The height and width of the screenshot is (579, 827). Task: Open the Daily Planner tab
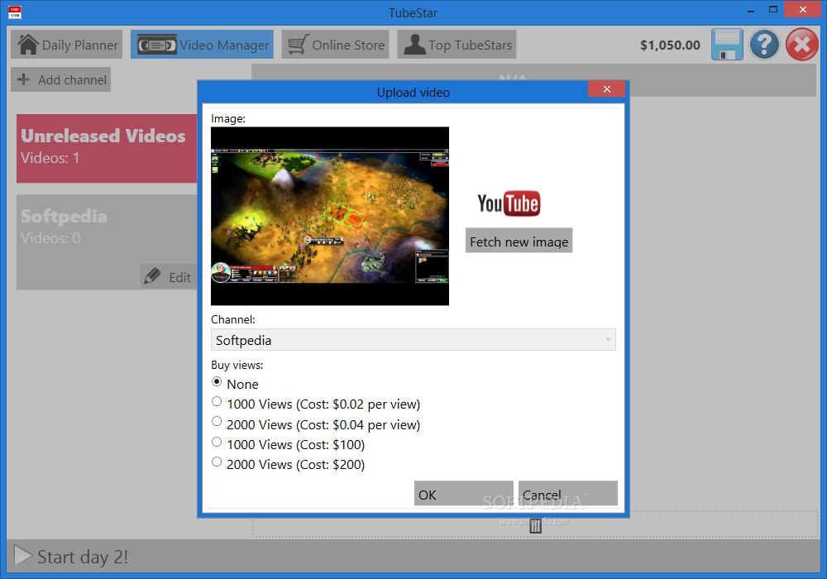pos(66,45)
